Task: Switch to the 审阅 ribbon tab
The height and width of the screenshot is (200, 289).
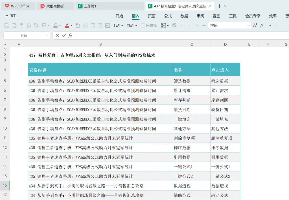Action: (200, 16)
